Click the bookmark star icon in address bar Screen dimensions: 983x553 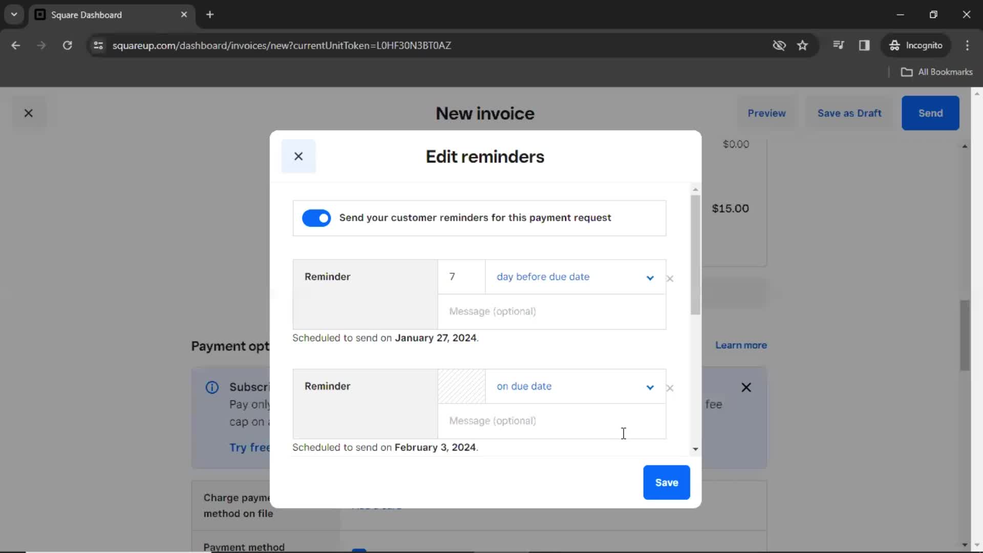[803, 45]
